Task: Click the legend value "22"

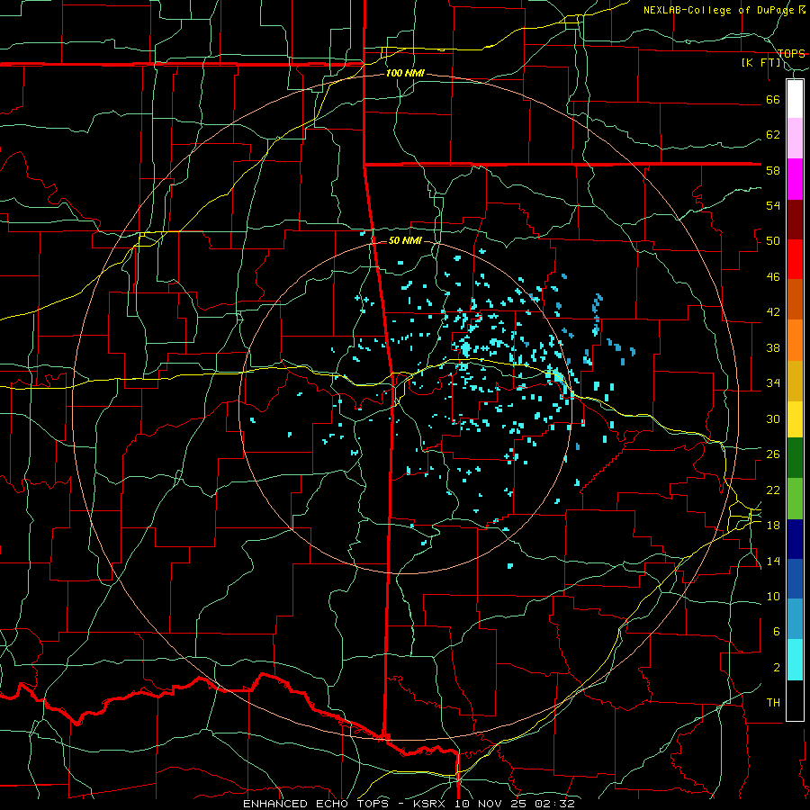Action: (773, 490)
